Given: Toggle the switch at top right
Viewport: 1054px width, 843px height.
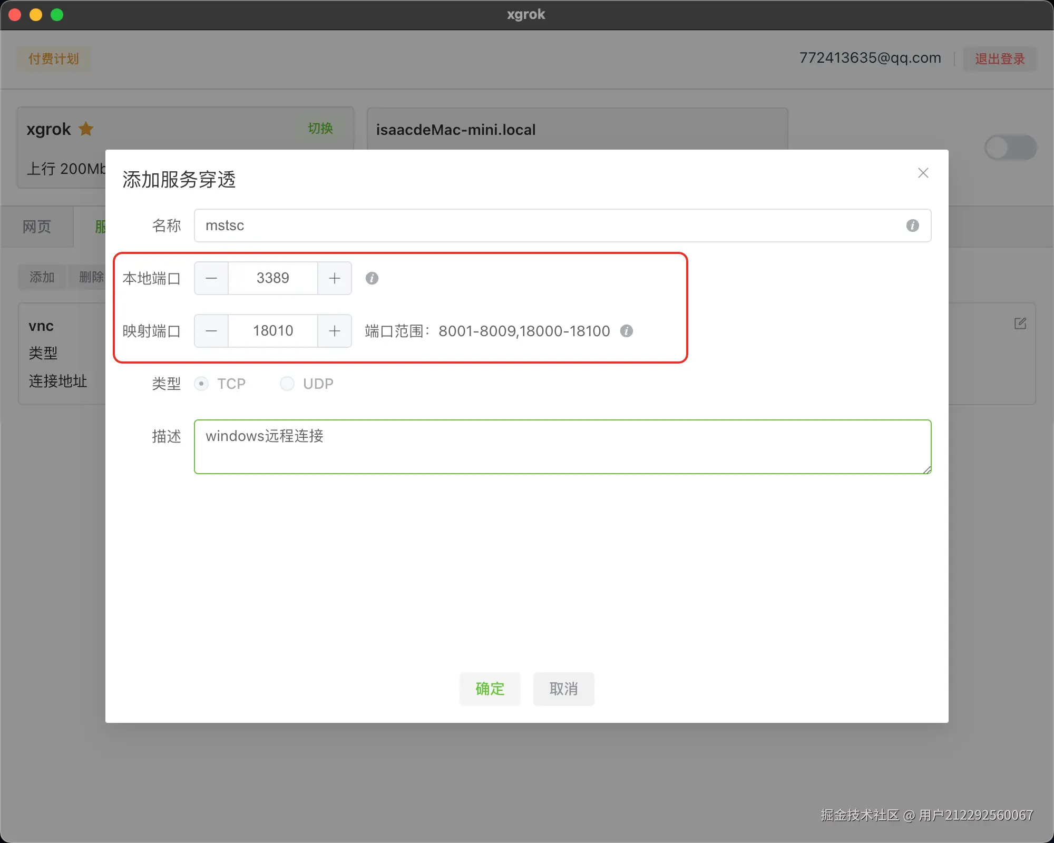Looking at the screenshot, I should point(1010,148).
